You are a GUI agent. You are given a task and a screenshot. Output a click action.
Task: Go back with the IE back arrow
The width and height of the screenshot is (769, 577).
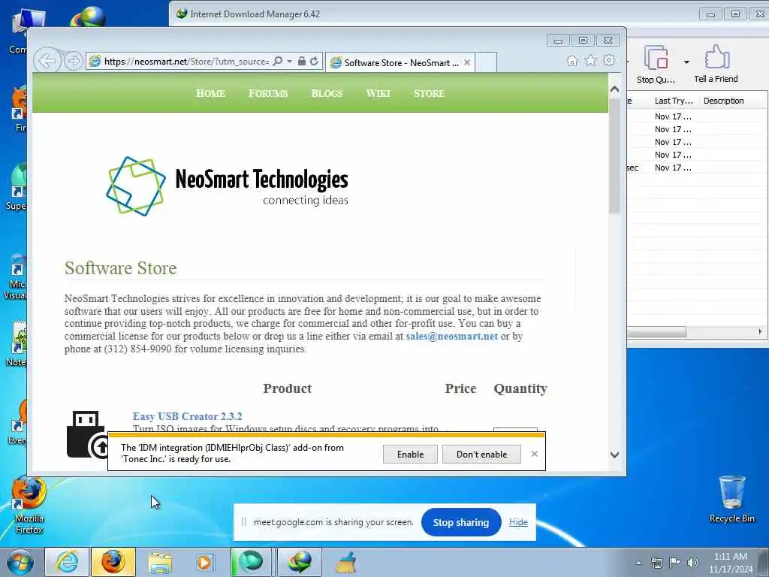point(47,61)
